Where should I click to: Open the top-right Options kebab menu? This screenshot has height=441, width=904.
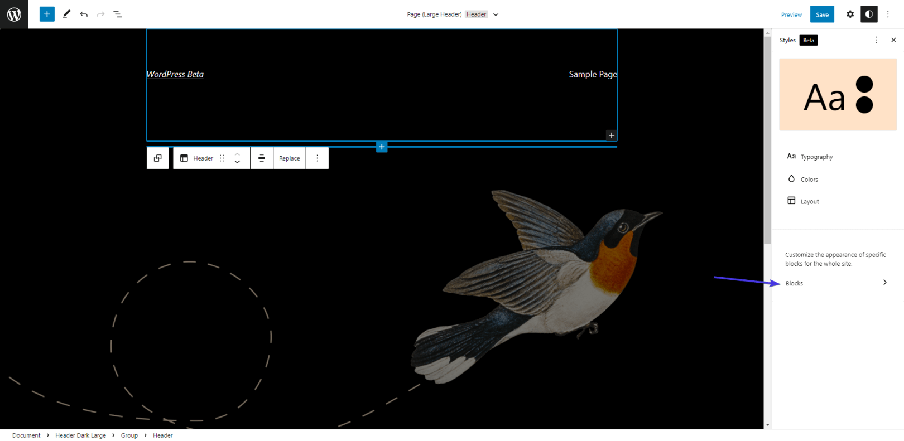click(888, 14)
